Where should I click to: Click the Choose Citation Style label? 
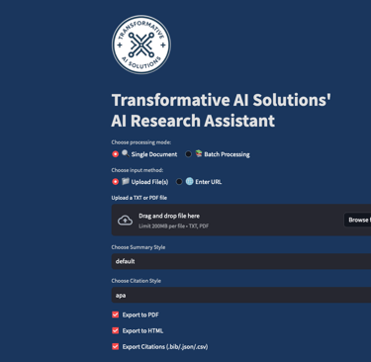(137, 281)
